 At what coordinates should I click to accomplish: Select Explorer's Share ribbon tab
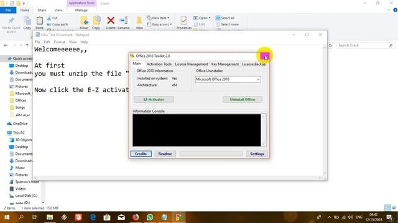tap(42, 10)
